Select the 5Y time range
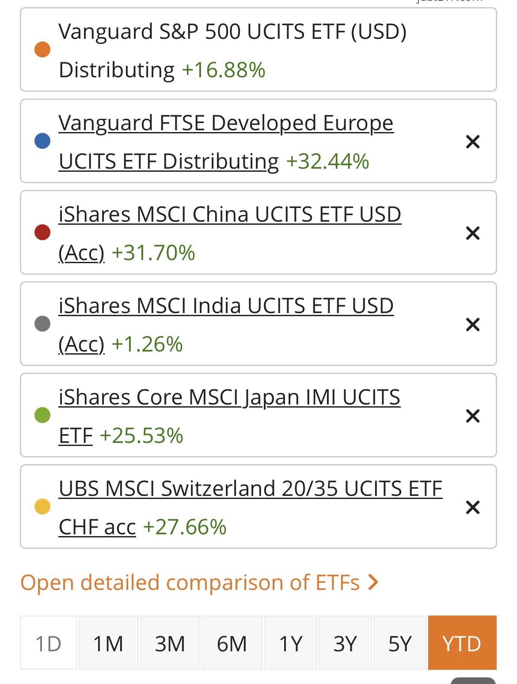517x684 pixels. [400, 643]
